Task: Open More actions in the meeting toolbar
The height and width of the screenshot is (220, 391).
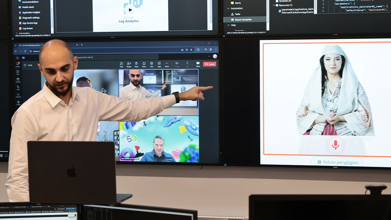Action: (x=167, y=64)
